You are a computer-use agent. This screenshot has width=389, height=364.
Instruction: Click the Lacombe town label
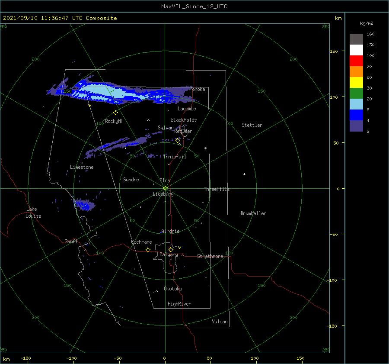[x=187, y=109]
